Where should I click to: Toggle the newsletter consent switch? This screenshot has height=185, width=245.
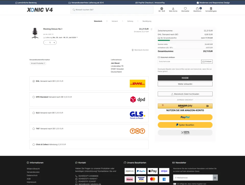(x=175, y=184)
